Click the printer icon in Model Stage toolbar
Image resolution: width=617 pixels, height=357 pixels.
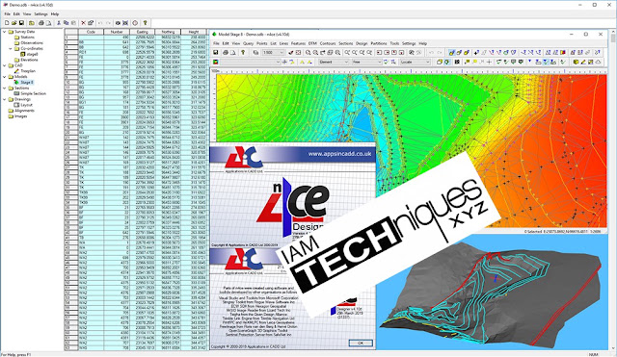click(226, 52)
